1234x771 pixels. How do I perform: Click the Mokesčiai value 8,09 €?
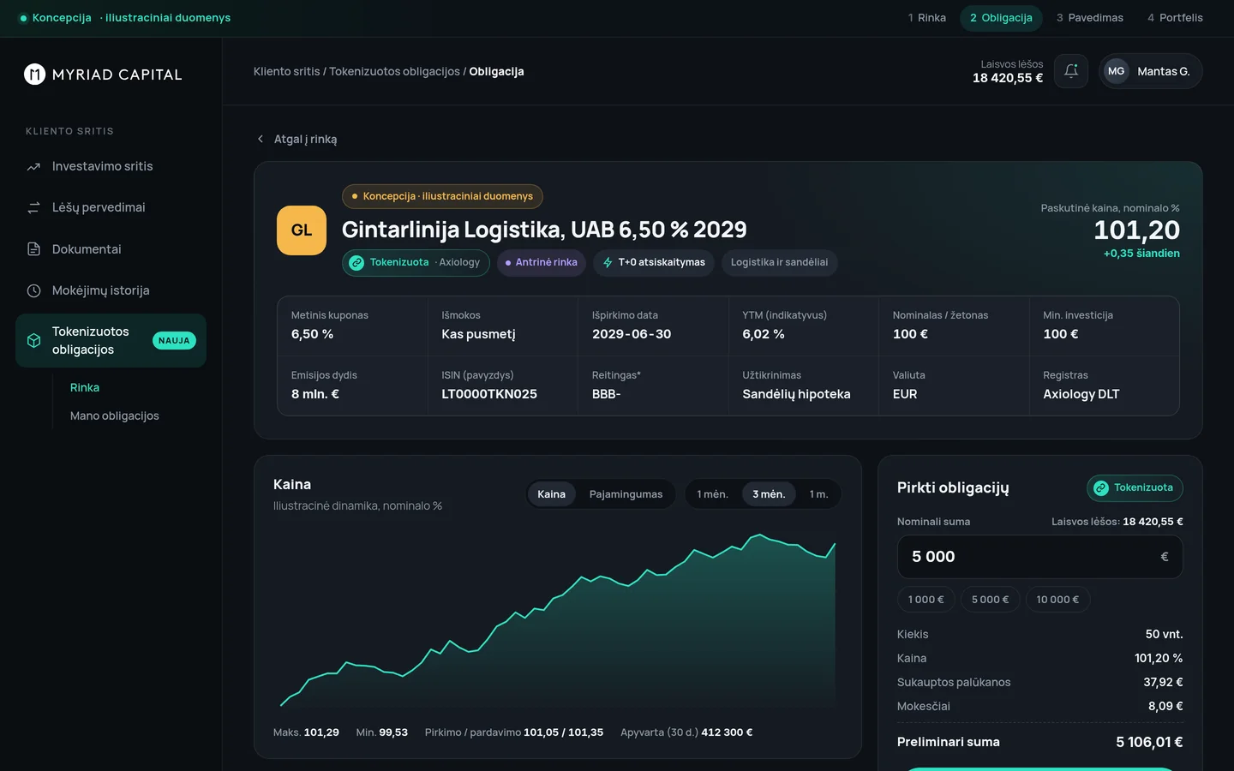tap(1165, 707)
